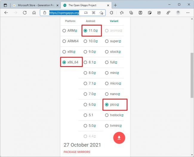
Task: Click the scrollbar down arrow
Action: pyautogui.click(x=192, y=155)
